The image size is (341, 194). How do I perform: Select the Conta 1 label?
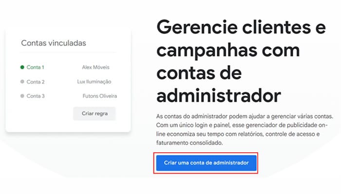point(36,67)
